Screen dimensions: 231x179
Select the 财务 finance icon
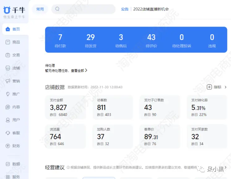8,146
